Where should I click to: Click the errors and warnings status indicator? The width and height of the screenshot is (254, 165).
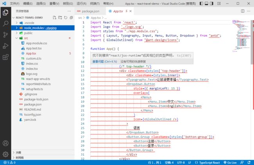(9, 163)
